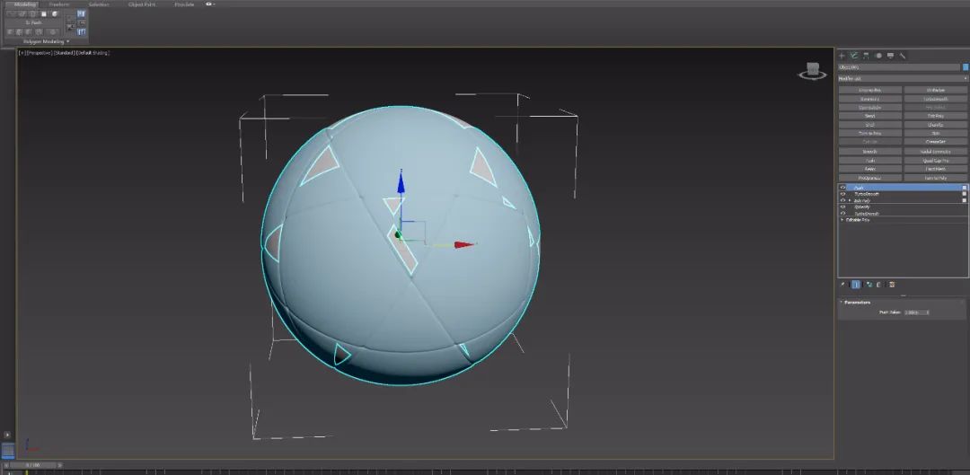Switch to the Object Paint ribbon tab
This screenshot has width=970, height=475.
(142, 4)
